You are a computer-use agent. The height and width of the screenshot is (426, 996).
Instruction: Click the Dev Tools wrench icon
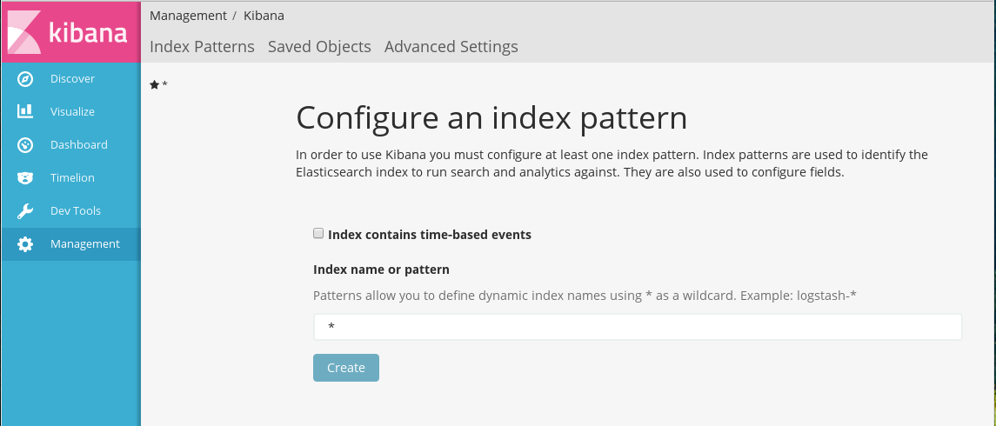tap(24, 210)
